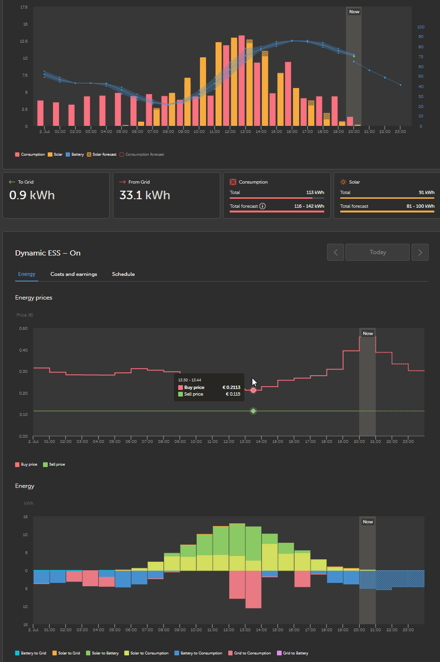Click the buy price point marker
Image resolution: width=440 pixels, height=662 pixels.
coord(253,390)
